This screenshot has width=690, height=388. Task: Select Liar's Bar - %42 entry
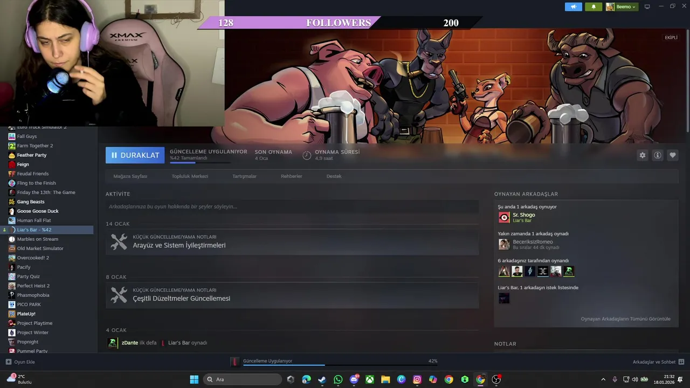47,230
